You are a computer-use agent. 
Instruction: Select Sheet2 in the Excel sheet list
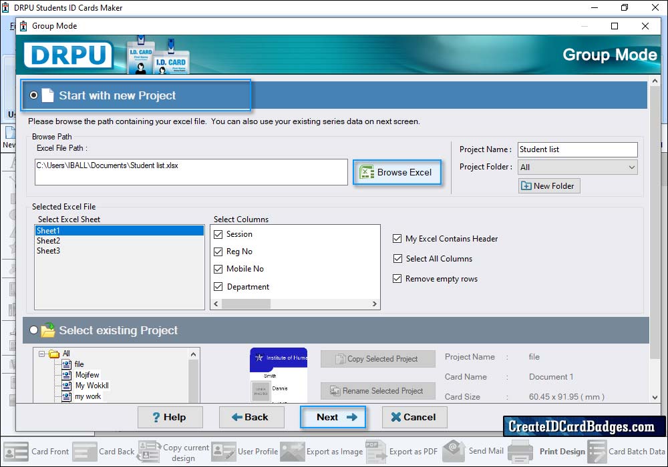click(120, 241)
